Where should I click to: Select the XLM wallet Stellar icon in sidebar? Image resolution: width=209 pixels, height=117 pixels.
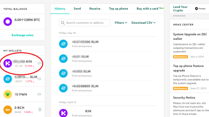[x=8, y=79]
